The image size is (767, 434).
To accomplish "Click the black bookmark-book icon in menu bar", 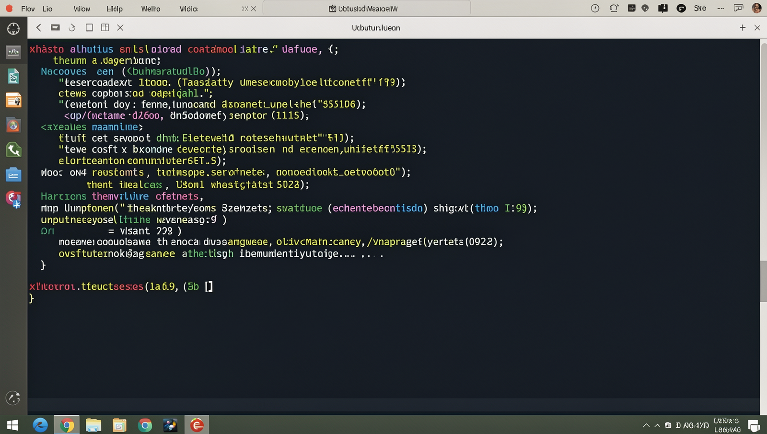I will (663, 8).
